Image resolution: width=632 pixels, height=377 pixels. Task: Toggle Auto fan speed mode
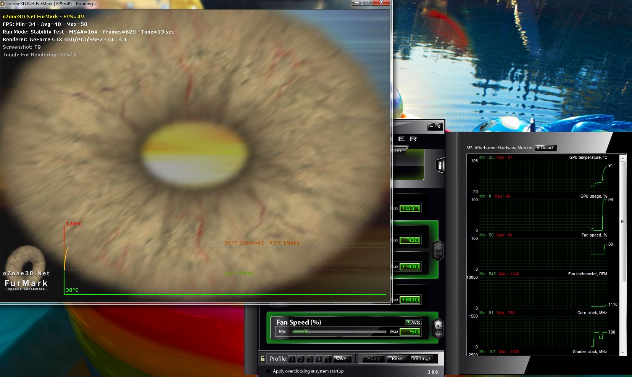pyautogui.click(x=413, y=322)
